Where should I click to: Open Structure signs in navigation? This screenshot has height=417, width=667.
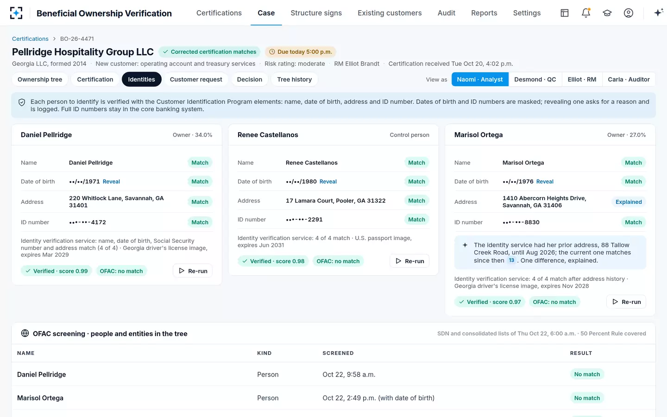click(x=316, y=13)
